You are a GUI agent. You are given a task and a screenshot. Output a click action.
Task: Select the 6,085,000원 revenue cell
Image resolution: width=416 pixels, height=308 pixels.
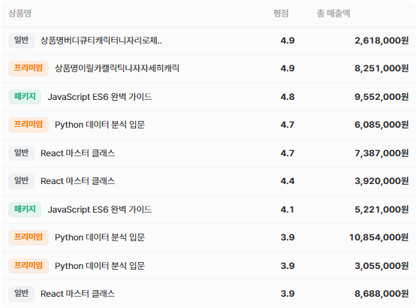(x=381, y=125)
